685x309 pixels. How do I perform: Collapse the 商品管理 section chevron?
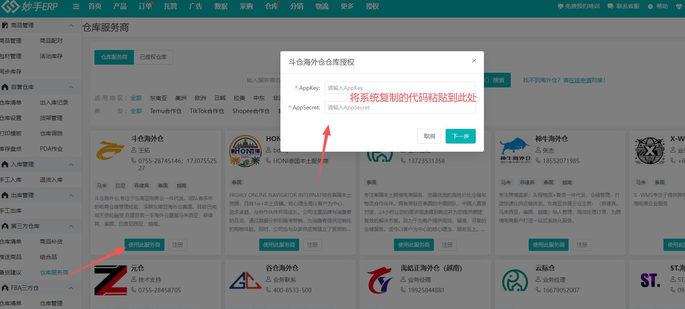(x=71, y=25)
